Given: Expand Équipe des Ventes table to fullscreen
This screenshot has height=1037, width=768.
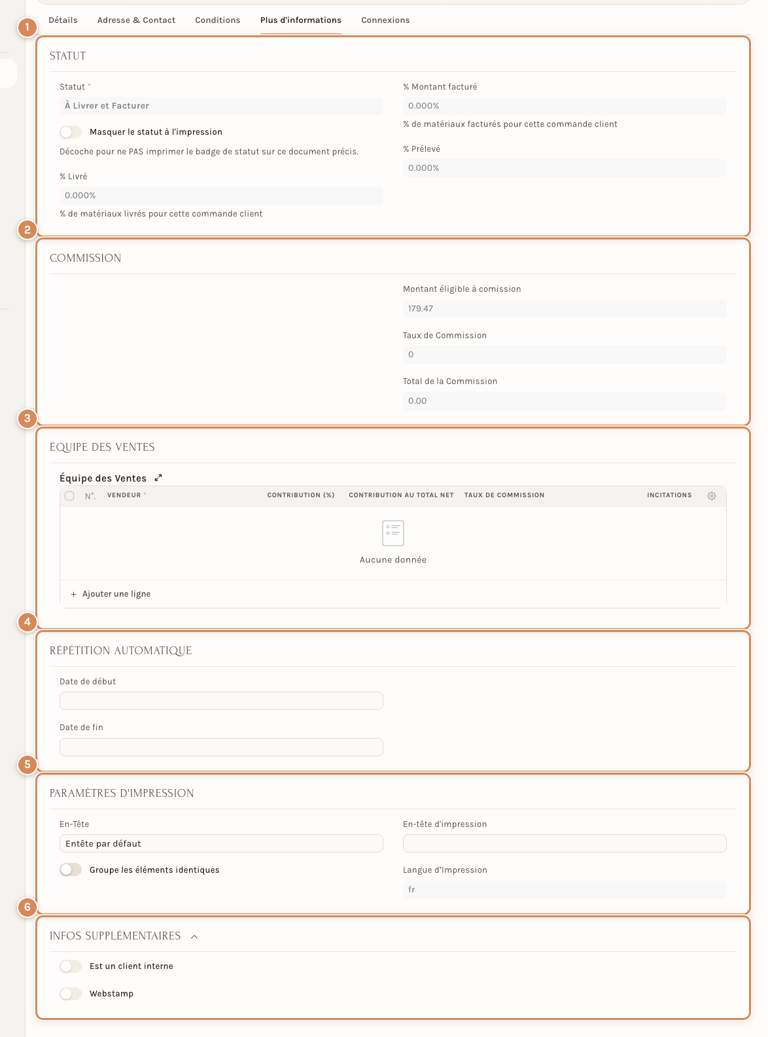Looking at the screenshot, I should 158,478.
